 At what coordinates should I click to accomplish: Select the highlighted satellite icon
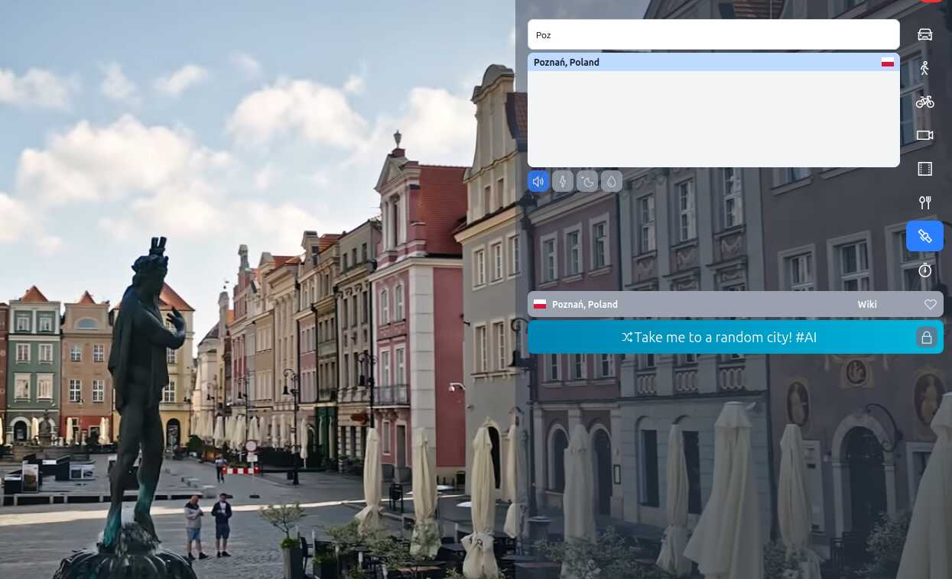tap(924, 236)
